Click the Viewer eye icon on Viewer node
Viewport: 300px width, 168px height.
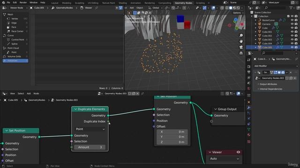238,152
